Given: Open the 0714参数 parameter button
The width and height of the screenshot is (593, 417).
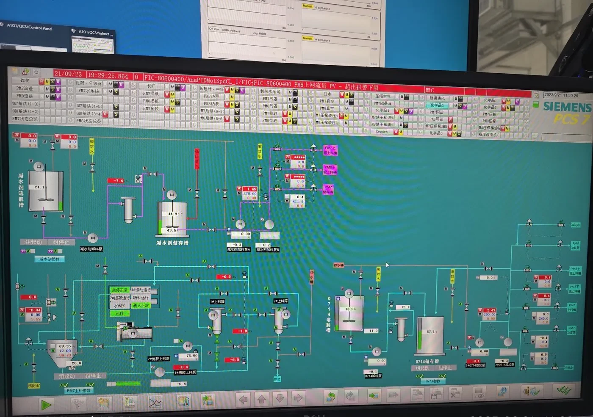Looking at the screenshot, I should [x=433, y=381].
